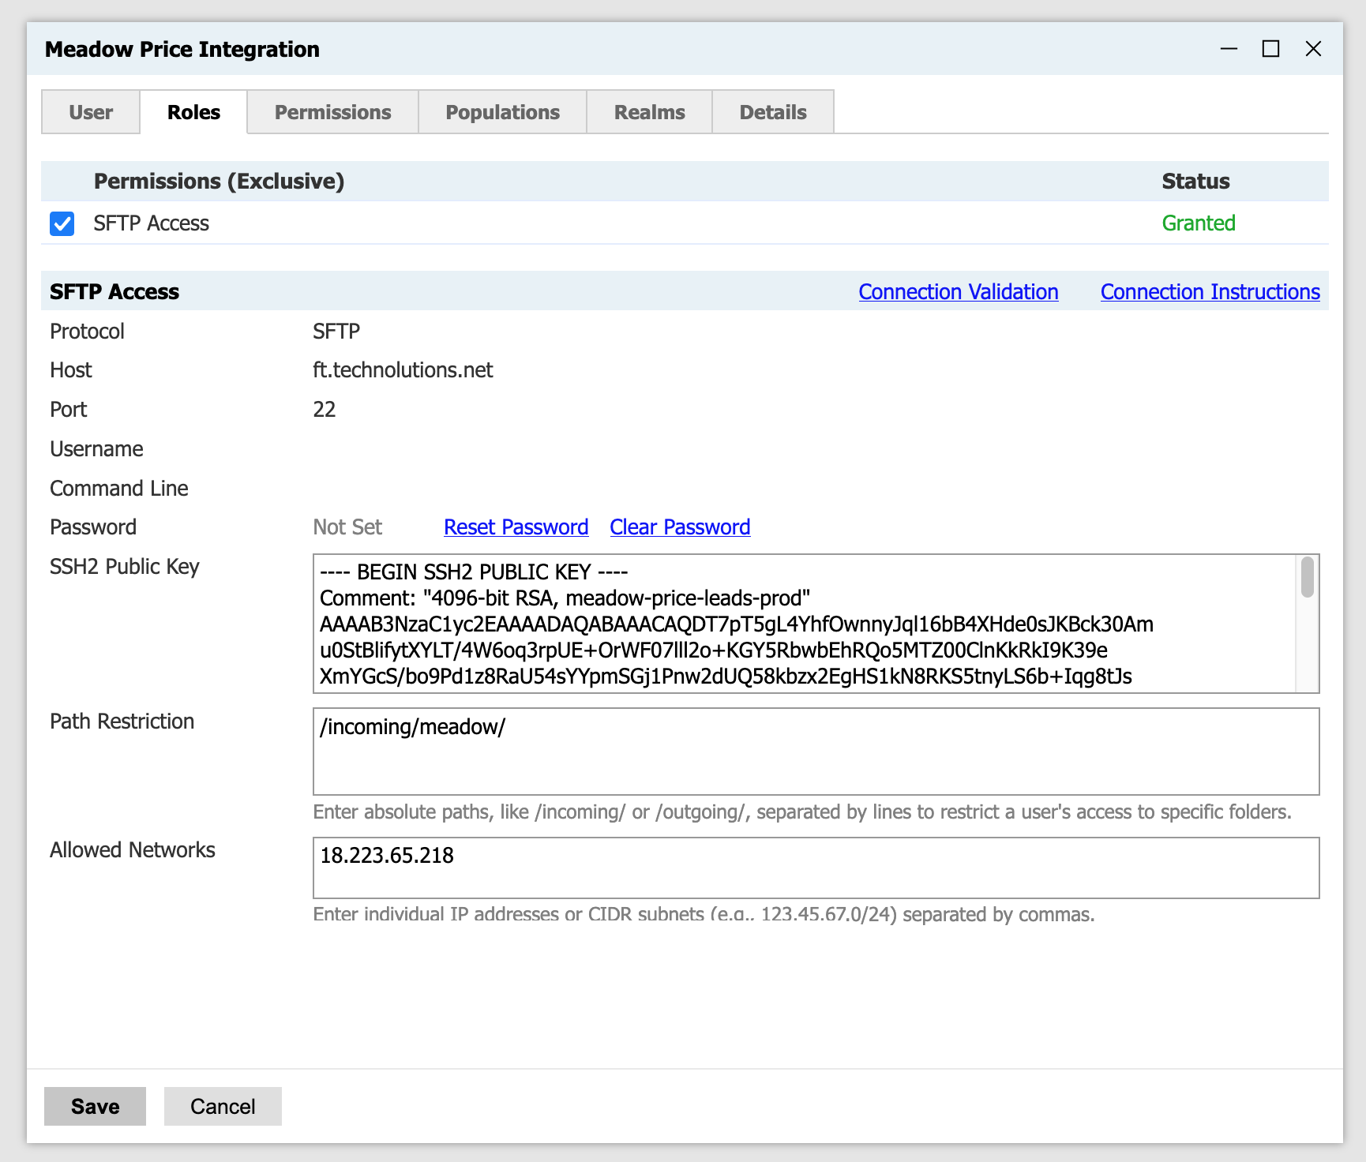
Task: Switch to the User tab
Action: [91, 112]
